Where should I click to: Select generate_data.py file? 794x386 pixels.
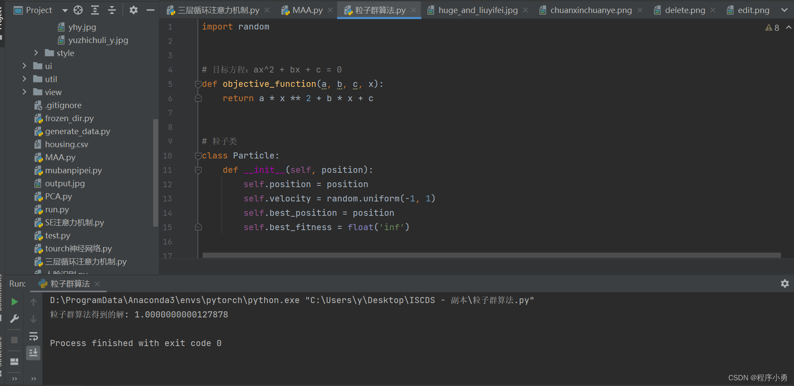72,131
